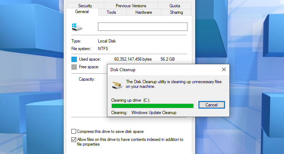Viewport: 284px width, 154px height.
Task: Click the Disk Cleanup title bar
Action: (164, 70)
